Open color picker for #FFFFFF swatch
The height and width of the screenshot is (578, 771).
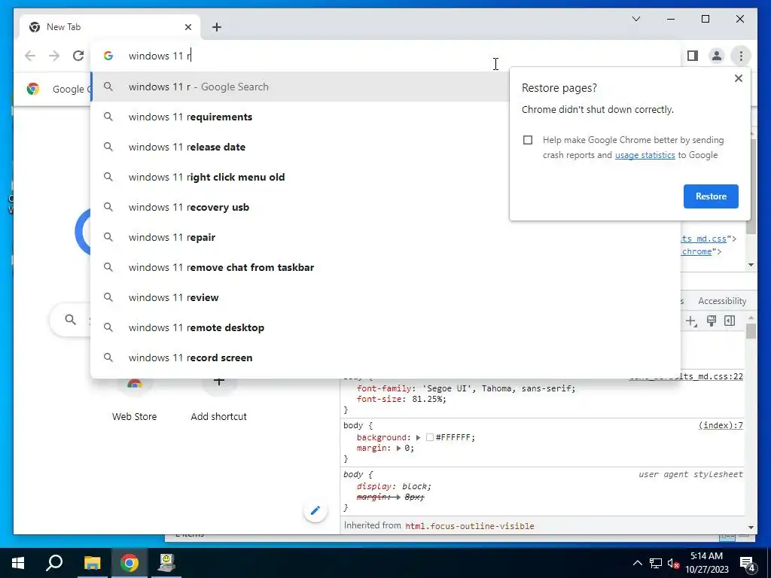430,437
